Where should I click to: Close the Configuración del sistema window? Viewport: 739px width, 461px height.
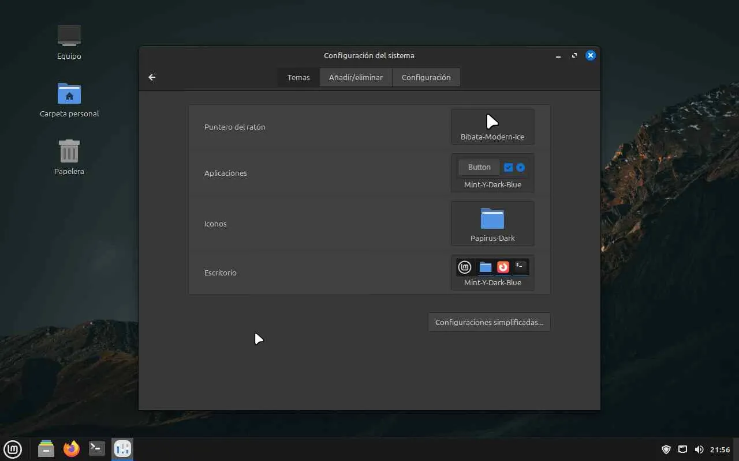point(590,56)
